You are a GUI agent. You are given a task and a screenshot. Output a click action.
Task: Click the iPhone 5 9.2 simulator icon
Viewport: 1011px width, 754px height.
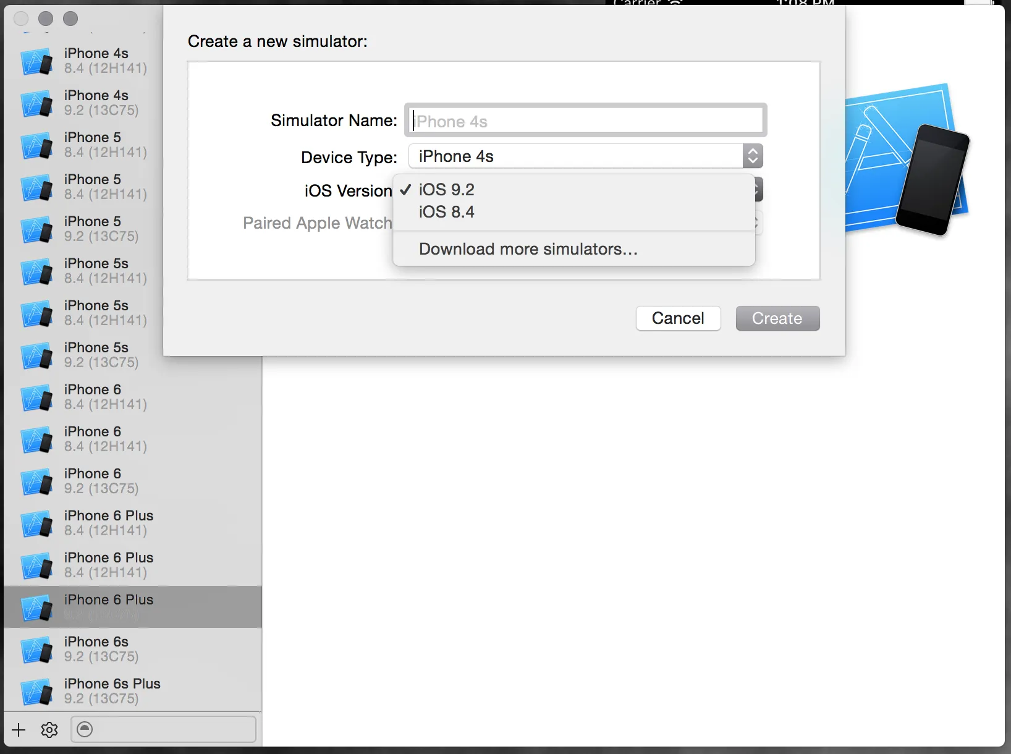point(36,229)
